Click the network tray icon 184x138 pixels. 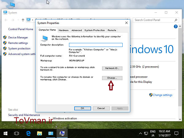point(146,133)
